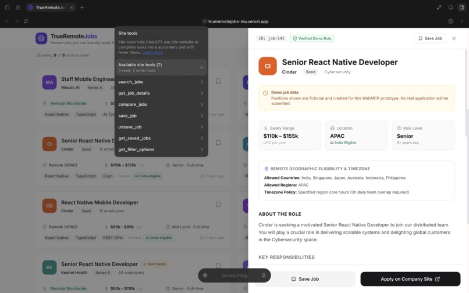Click the dollar Salary Range icon
Image resolution: width=469 pixels, height=293 pixels.
tap(265, 128)
